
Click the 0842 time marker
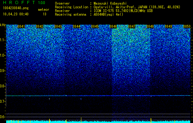40,26
